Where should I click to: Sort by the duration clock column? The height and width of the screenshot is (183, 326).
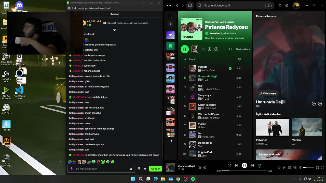[x=239, y=59]
